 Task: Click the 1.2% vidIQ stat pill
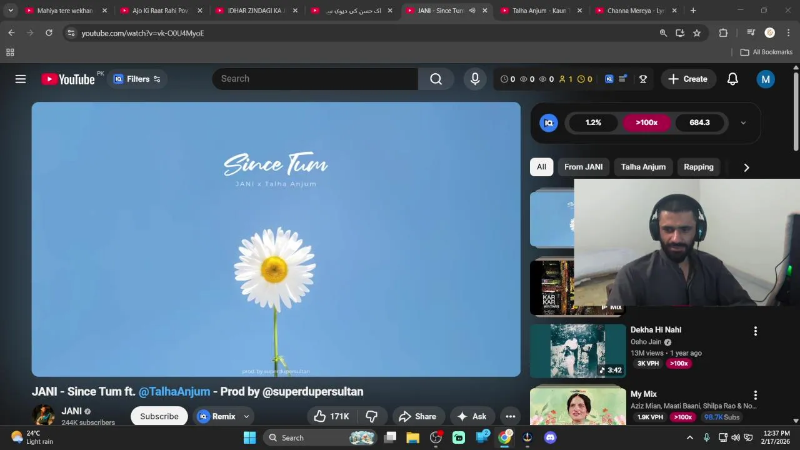(593, 122)
